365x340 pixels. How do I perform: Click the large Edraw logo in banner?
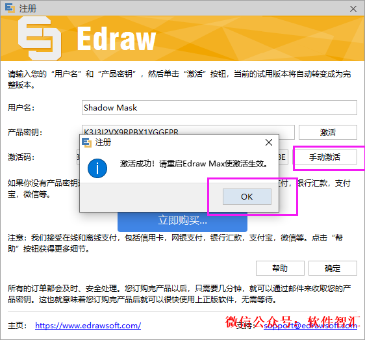pos(40,38)
